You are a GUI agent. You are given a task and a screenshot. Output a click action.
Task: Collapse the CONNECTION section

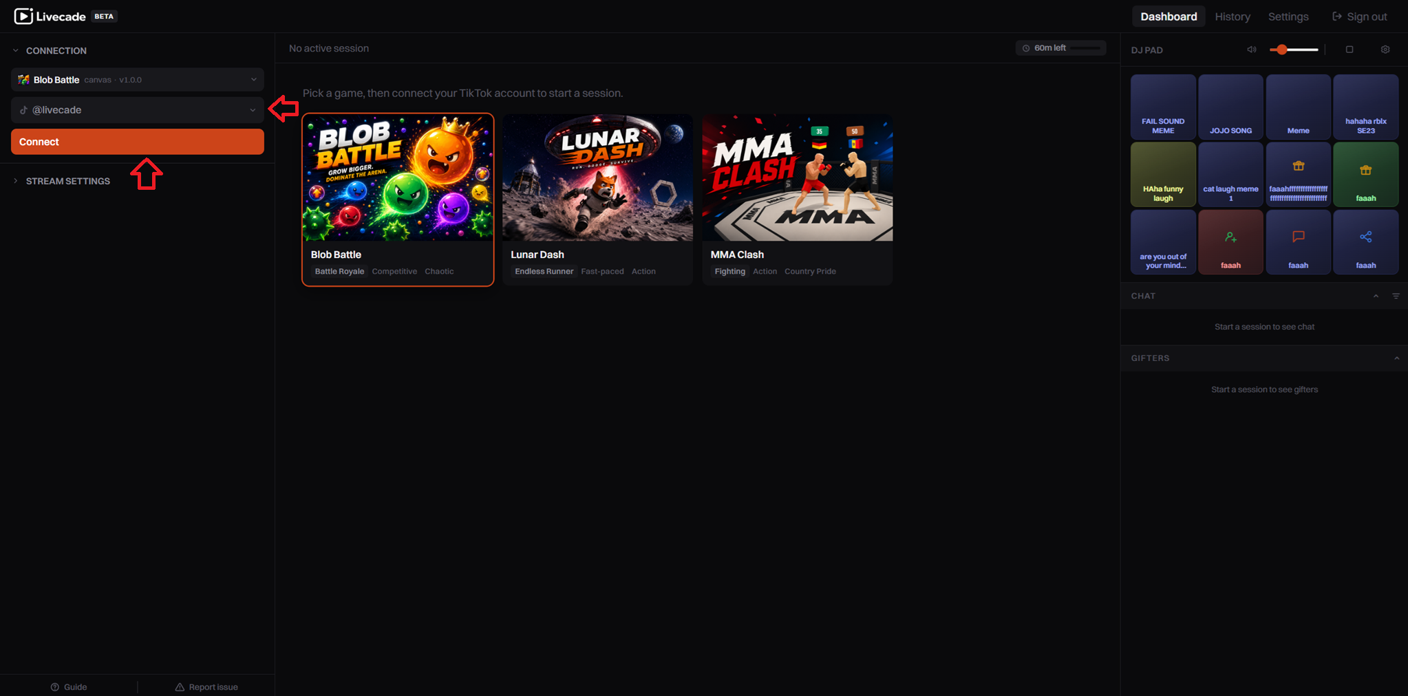pyautogui.click(x=50, y=51)
